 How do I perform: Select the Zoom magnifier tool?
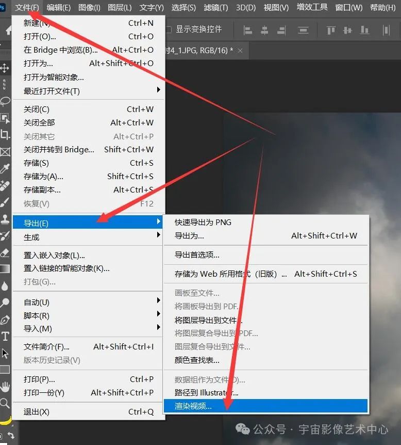click(5, 403)
